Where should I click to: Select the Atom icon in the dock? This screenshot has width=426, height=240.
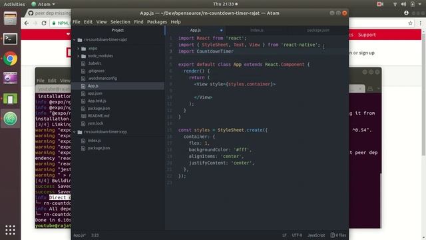(x=11, y=119)
